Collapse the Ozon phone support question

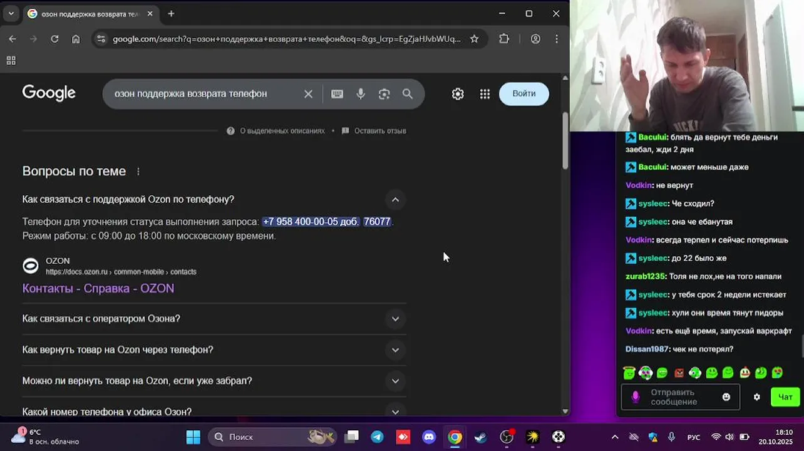[x=395, y=200]
